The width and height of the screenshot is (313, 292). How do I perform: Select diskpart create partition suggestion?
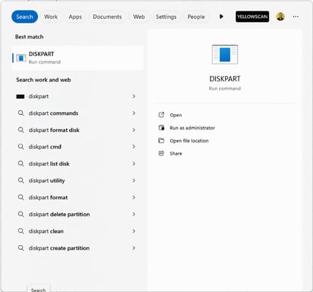pos(78,248)
